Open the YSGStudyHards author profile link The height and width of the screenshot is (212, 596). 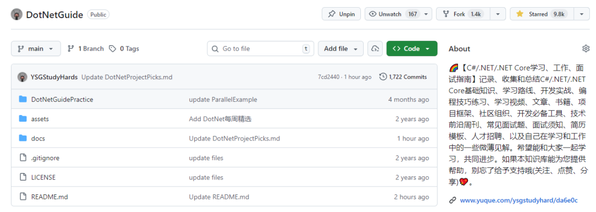coord(54,77)
